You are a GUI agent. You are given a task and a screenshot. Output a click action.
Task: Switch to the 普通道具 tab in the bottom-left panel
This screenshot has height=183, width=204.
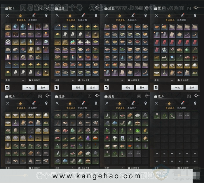point(21,108)
